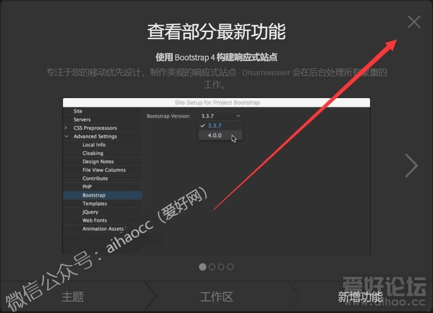Open the Servers category
433x313 pixels.
click(82, 120)
